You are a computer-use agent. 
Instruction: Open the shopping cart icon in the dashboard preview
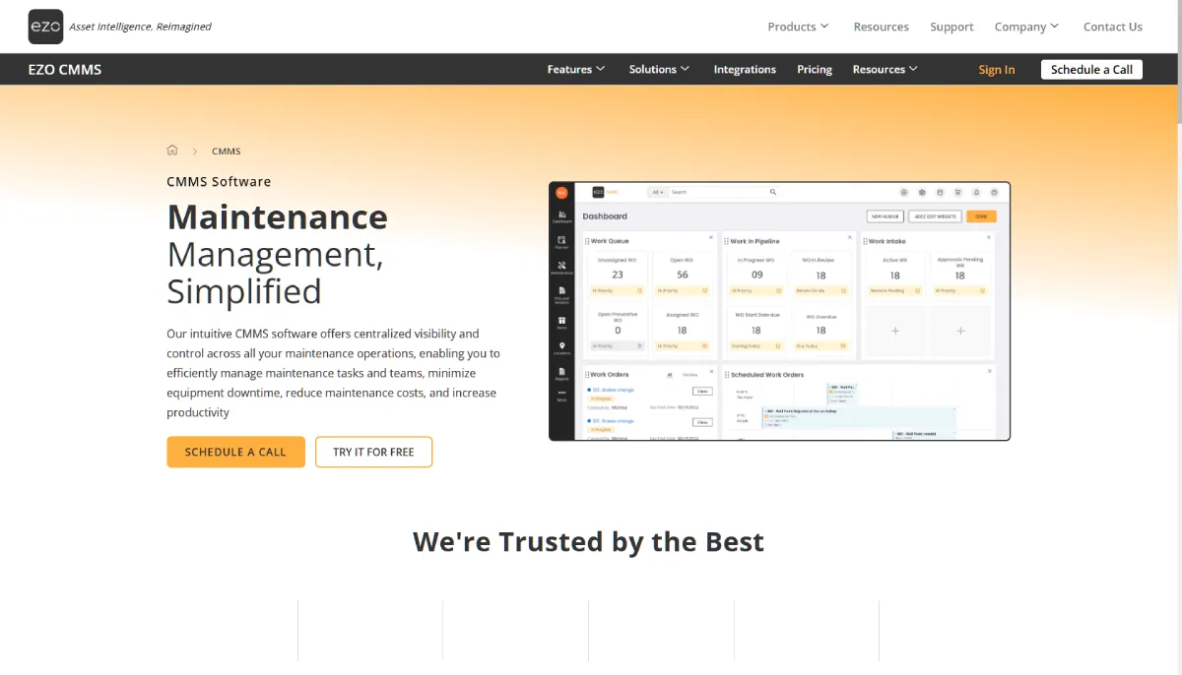[x=958, y=193]
